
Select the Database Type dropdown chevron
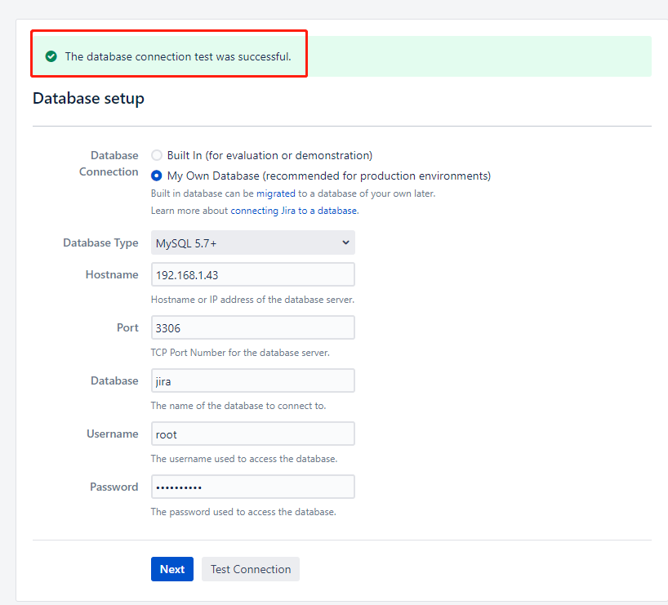click(344, 242)
